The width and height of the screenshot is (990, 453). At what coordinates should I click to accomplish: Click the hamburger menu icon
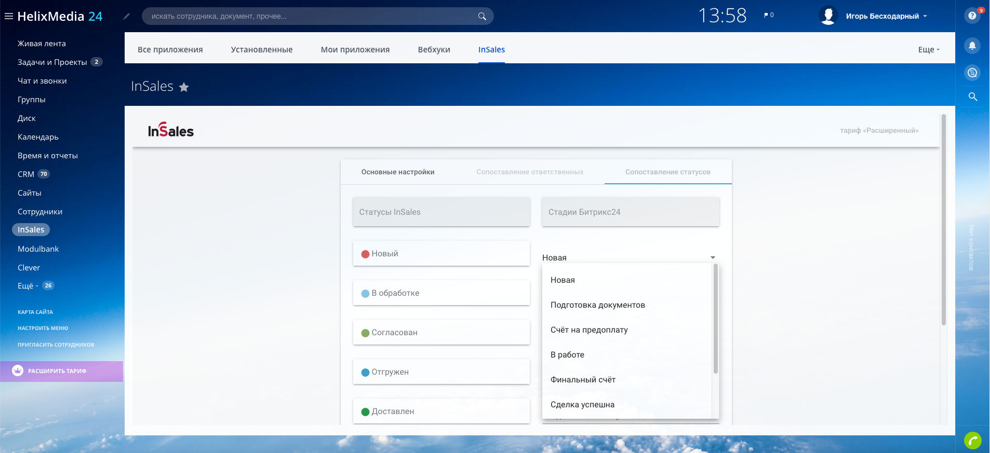9,16
